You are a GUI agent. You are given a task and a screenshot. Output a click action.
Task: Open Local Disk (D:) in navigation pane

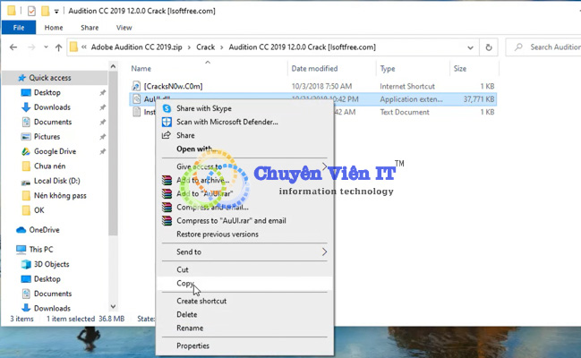56,181
